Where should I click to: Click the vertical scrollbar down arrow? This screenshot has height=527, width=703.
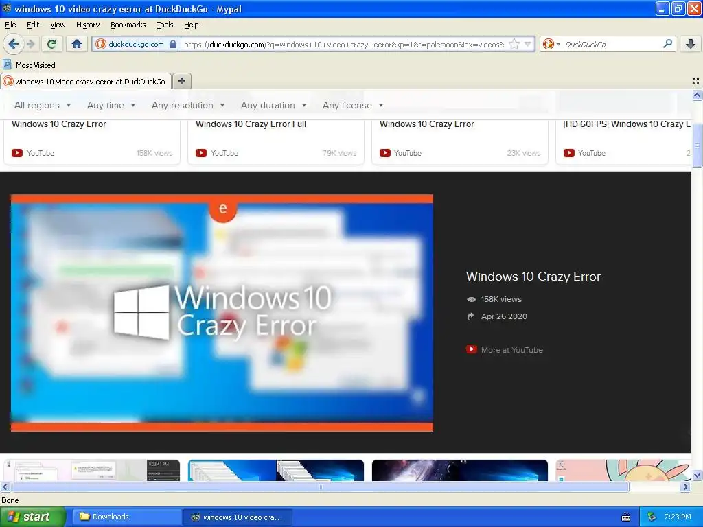point(697,476)
